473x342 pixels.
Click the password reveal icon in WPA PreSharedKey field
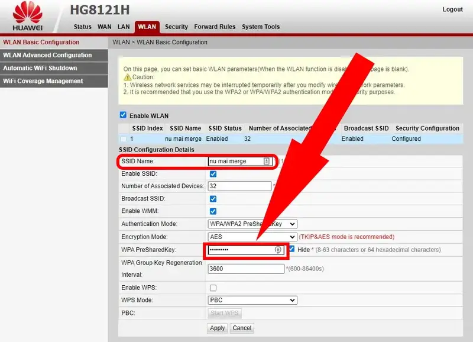point(278,250)
